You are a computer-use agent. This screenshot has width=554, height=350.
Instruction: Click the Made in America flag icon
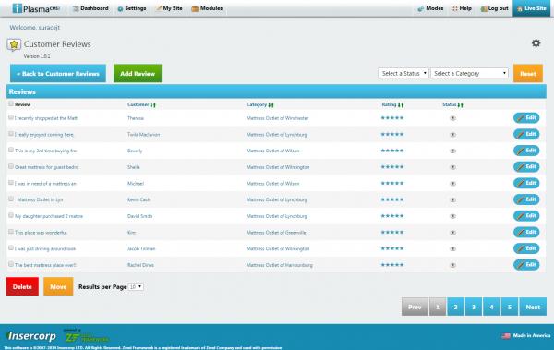506,335
